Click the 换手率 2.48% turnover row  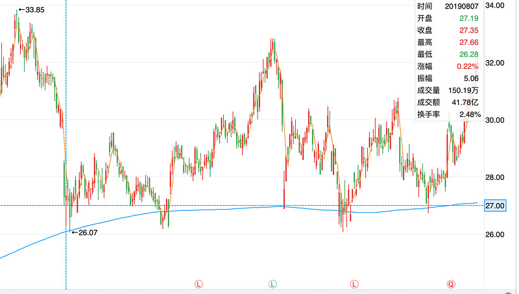(x=448, y=114)
